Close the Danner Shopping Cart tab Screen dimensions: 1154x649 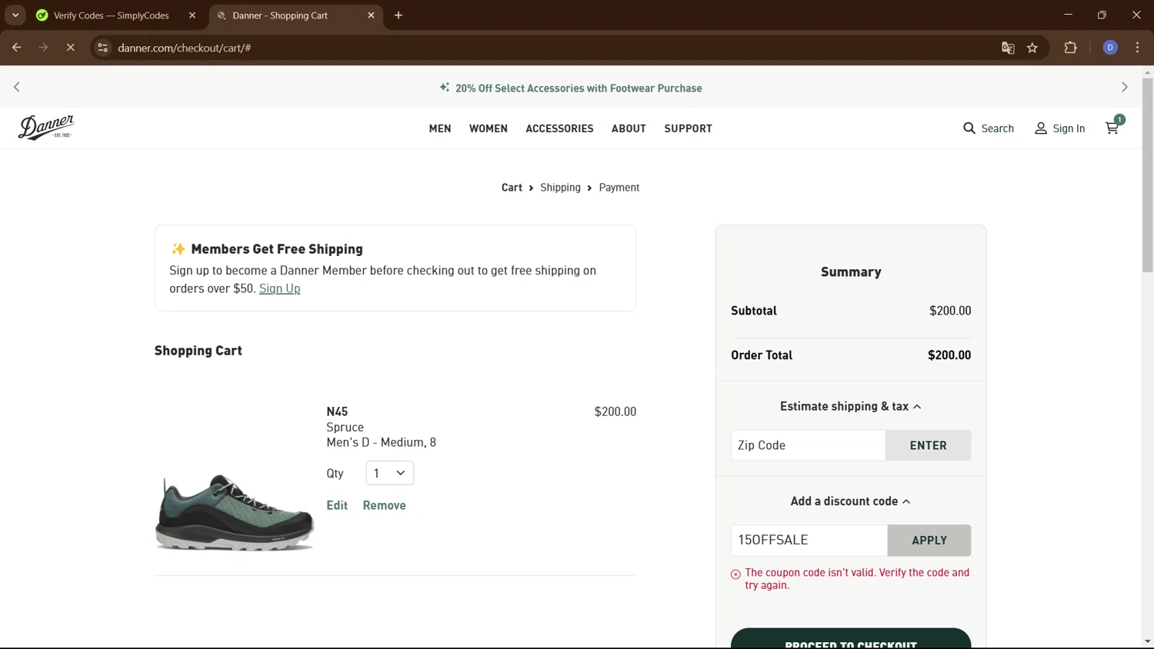coord(371,15)
